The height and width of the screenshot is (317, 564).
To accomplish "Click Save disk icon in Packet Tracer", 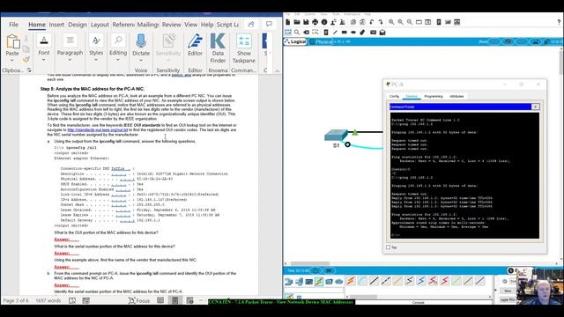I will tap(306, 22).
